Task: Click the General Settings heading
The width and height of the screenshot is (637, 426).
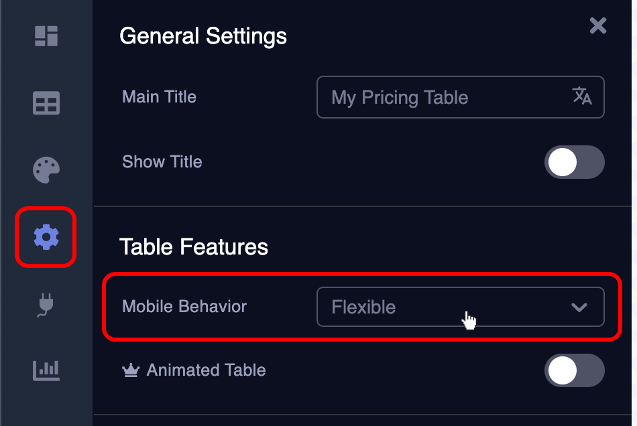Action: point(202,35)
